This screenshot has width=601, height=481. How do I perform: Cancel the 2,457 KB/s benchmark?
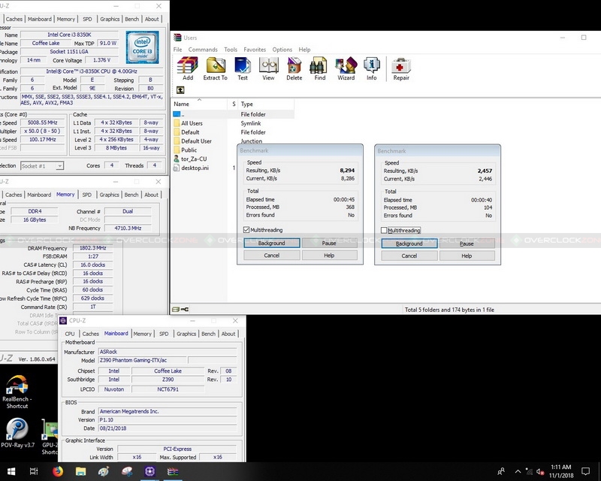tap(409, 256)
